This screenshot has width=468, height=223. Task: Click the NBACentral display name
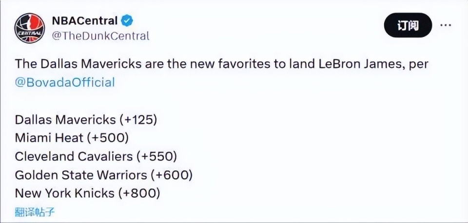coord(85,21)
